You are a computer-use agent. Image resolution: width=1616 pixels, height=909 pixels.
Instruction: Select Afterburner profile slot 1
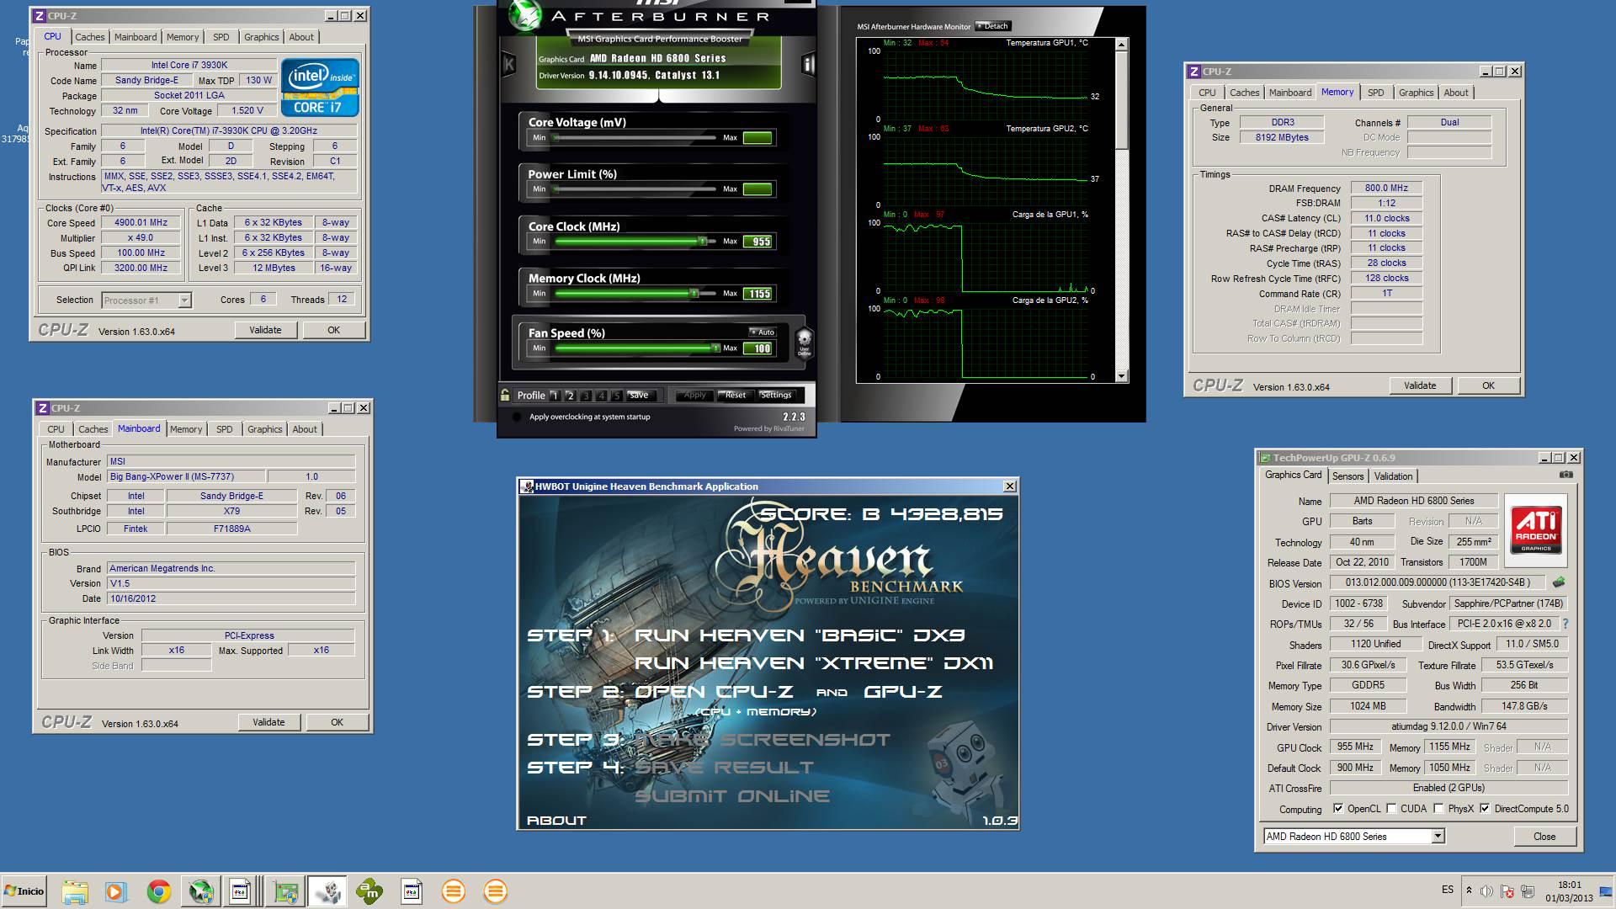point(555,395)
